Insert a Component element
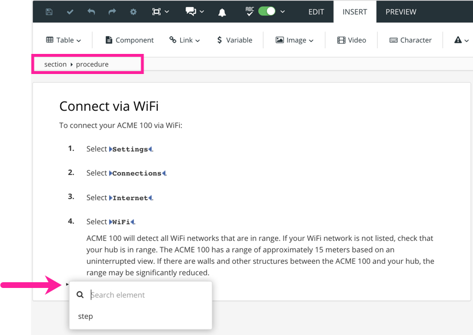 point(129,40)
